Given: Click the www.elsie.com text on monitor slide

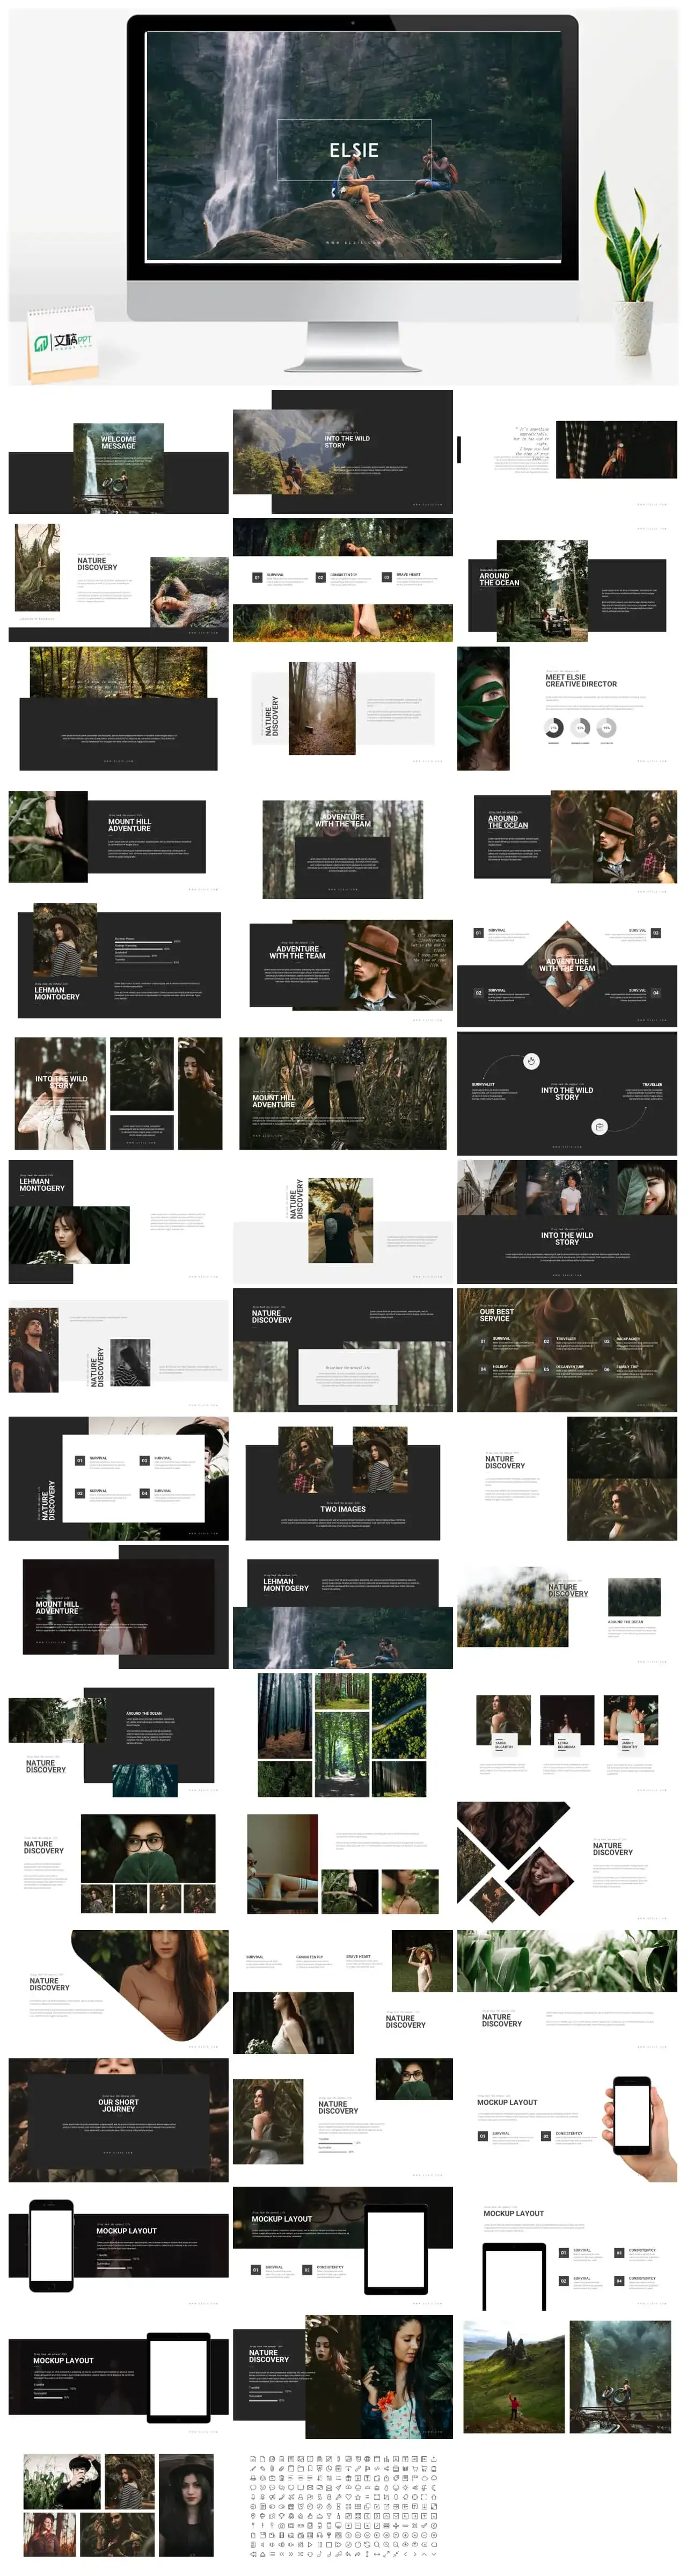Looking at the screenshot, I should [x=354, y=242].
